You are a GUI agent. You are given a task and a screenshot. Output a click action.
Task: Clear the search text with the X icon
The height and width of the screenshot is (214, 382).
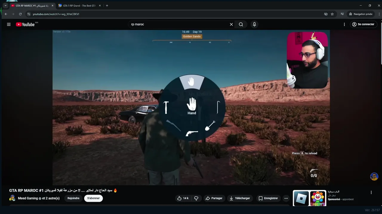point(231,24)
